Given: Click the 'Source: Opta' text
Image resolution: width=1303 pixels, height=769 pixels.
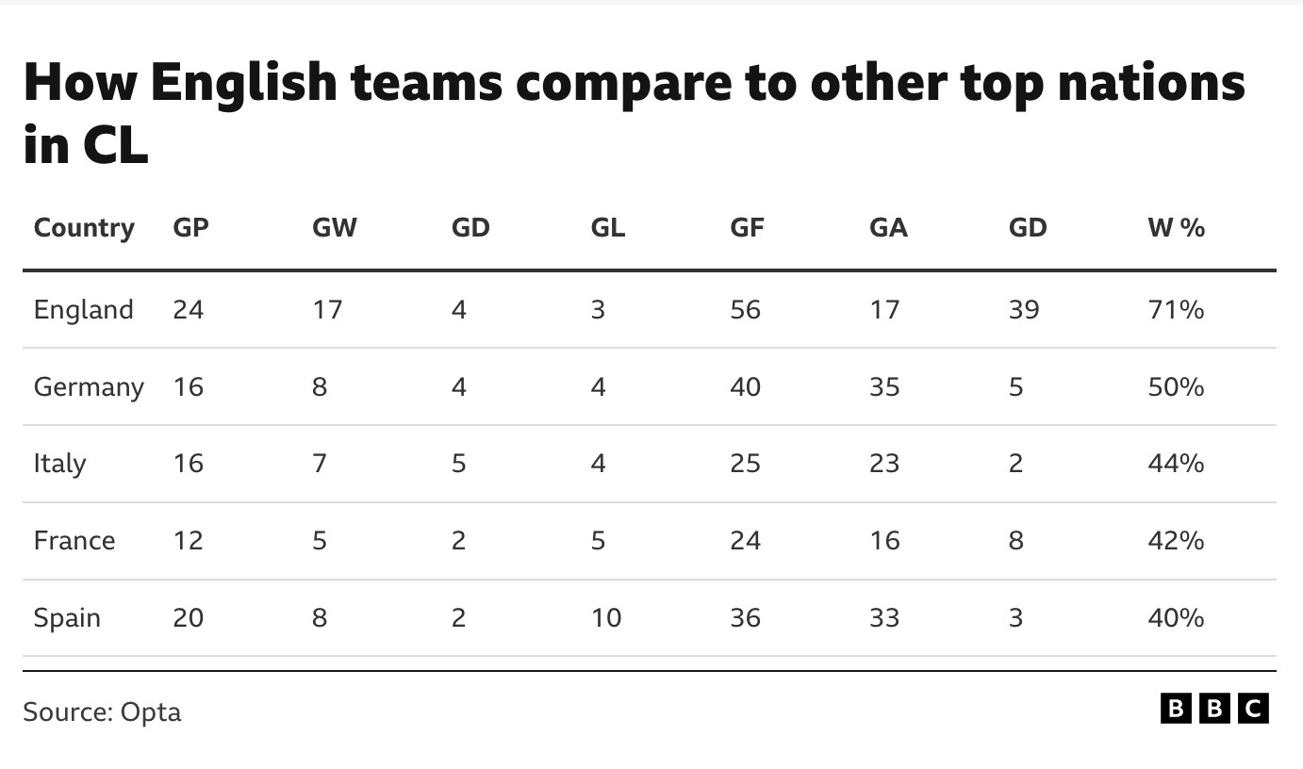Looking at the screenshot, I should tap(102, 712).
